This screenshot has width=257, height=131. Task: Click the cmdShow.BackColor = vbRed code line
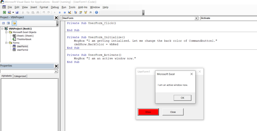96,44
